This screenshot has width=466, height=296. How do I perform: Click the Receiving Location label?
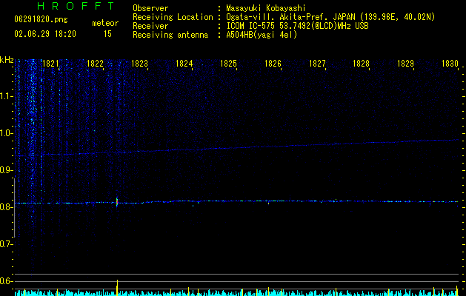click(x=173, y=17)
